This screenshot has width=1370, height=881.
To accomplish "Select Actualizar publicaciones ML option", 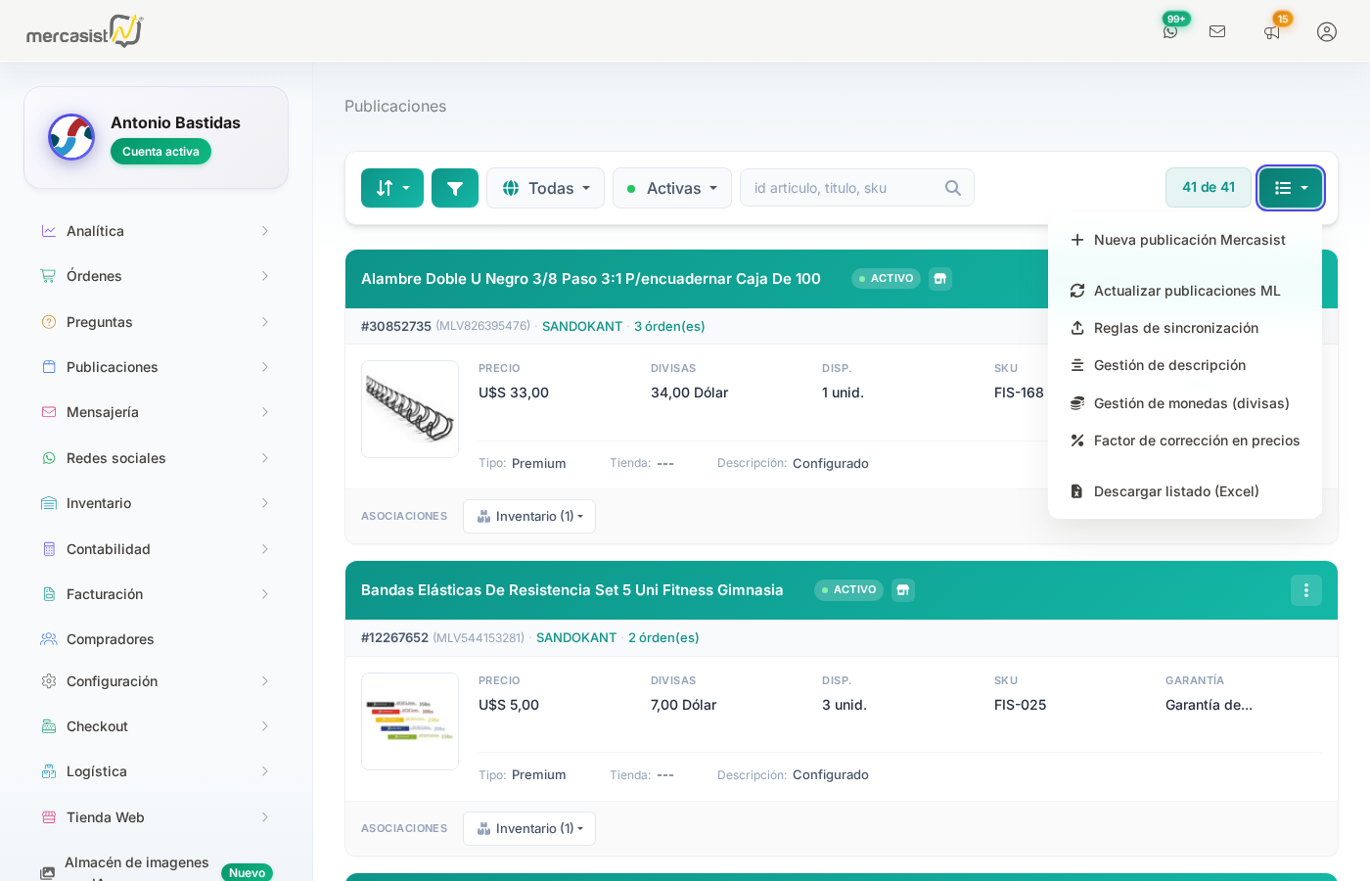I will pyautogui.click(x=1186, y=291).
